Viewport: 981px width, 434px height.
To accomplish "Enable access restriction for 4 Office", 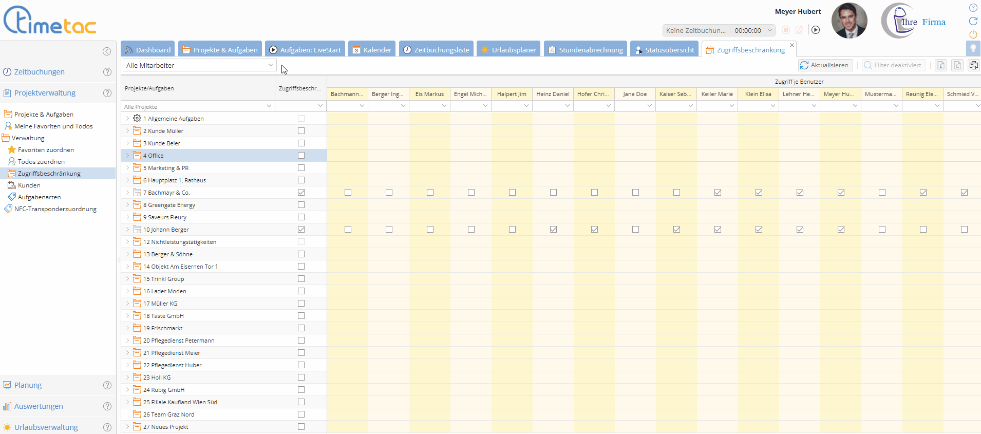I will click(301, 156).
